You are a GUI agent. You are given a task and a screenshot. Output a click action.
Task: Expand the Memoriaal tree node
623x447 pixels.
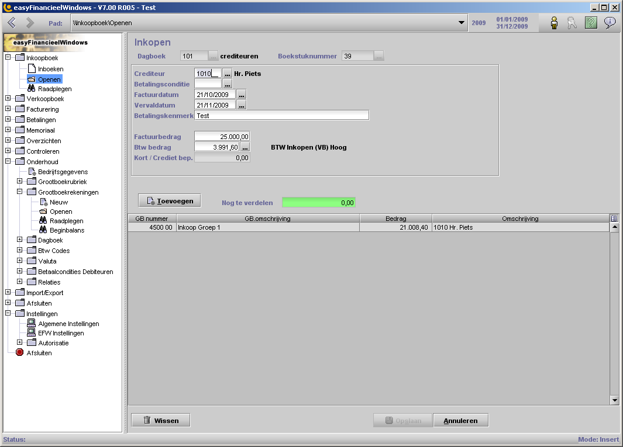point(8,129)
